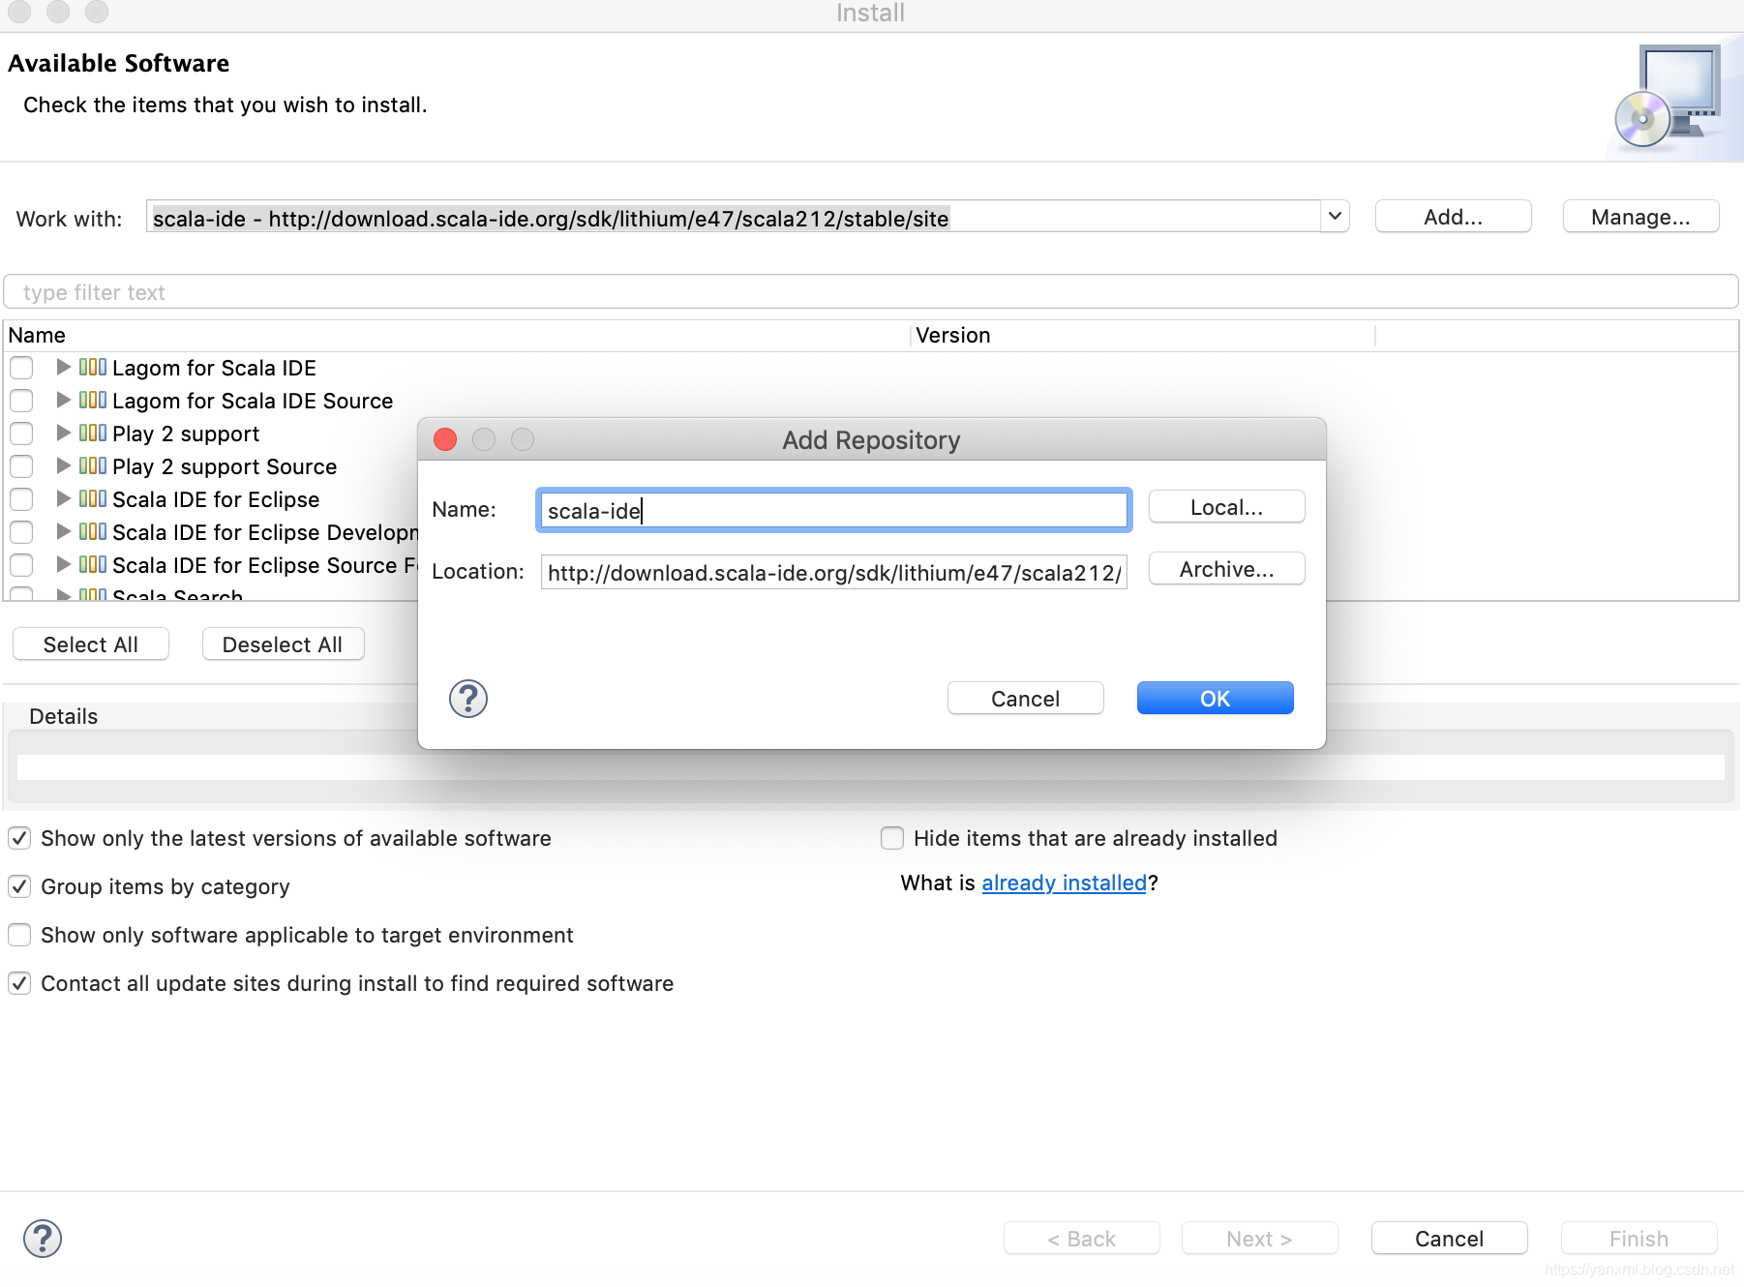Uncheck Contact all update sites during install
Image resolution: width=1744 pixels, height=1287 pixels.
click(19, 983)
